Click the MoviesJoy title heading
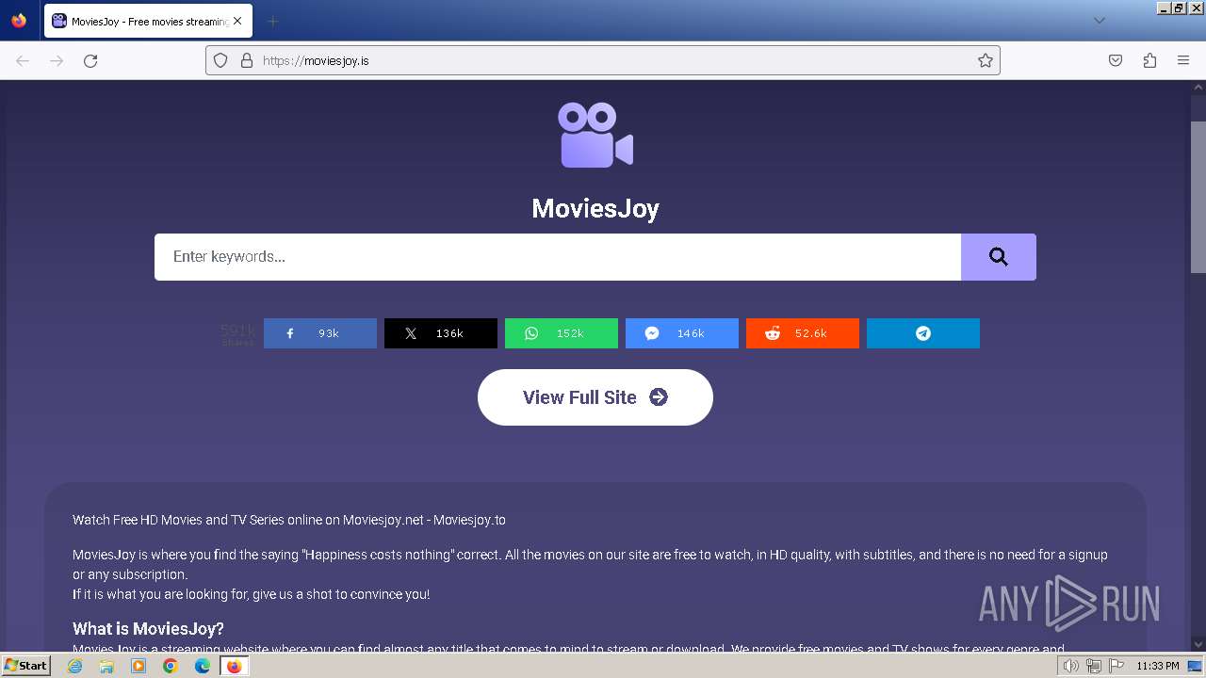This screenshot has height=678, width=1206. [595, 208]
